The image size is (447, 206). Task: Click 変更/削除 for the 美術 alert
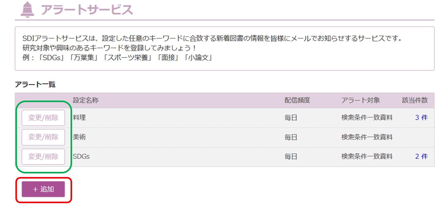pyautogui.click(x=43, y=137)
